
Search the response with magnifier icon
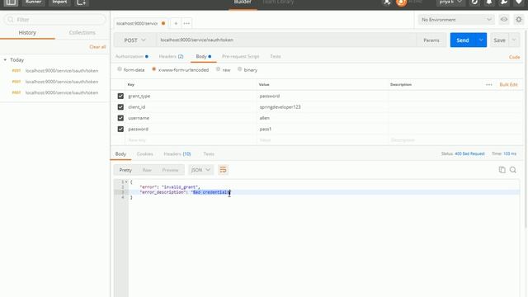pos(513,170)
